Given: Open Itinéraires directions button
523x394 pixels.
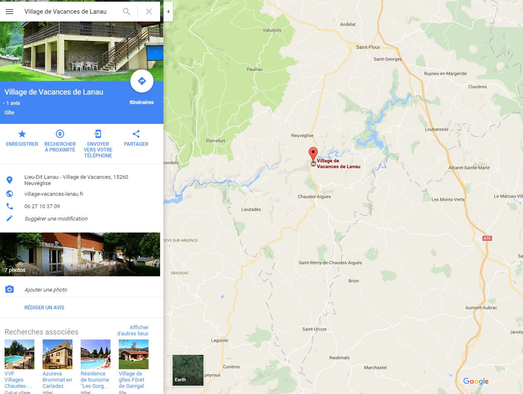Looking at the screenshot, I should [142, 81].
